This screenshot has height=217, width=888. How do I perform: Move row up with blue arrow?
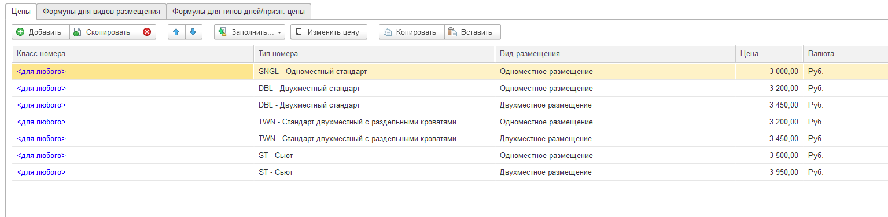176,32
